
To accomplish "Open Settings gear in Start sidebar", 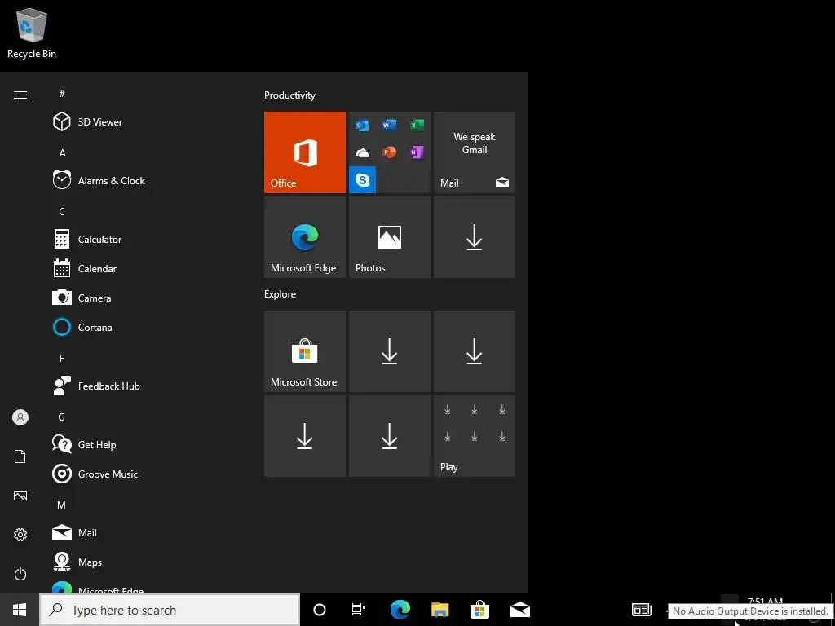I will (20, 535).
